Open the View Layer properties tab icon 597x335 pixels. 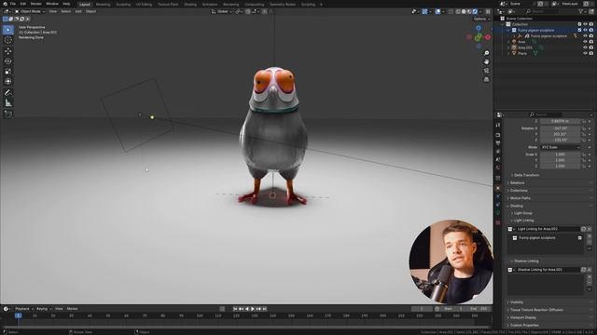(x=498, y=151)
